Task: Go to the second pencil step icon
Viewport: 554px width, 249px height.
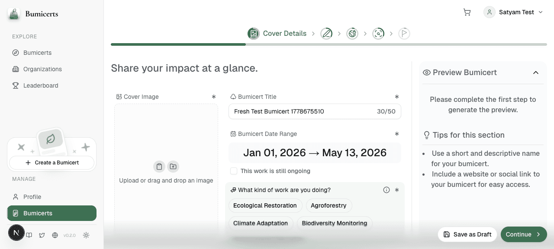Action: (x=326, y=33)
